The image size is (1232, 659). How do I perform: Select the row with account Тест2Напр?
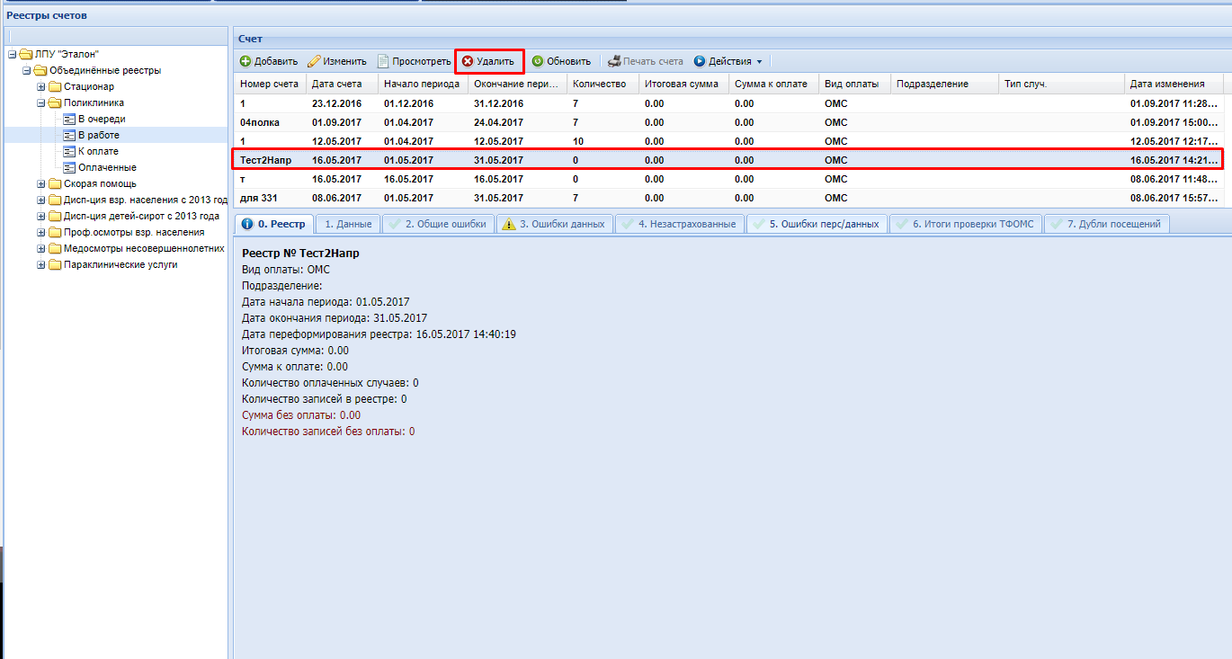[728, 160]
